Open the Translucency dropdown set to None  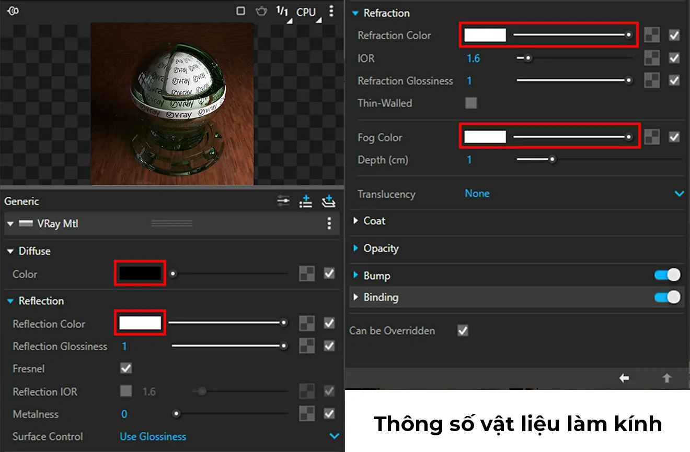click(x=477, y=193)
